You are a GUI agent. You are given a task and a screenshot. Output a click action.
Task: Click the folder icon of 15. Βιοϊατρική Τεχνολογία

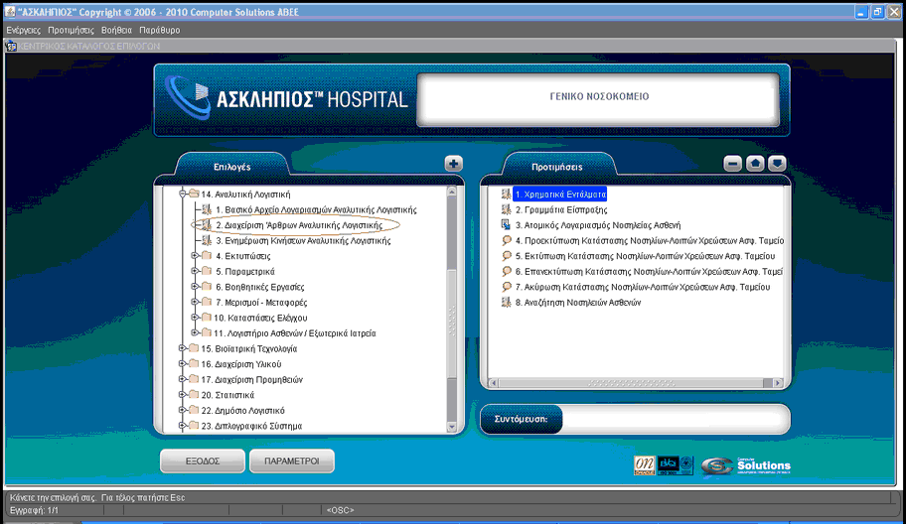click(x=194, y=348)
